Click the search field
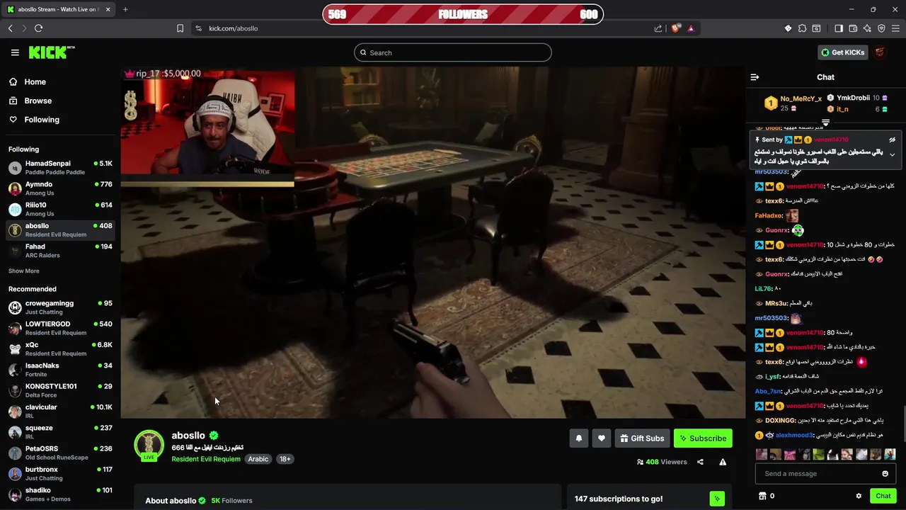Image resolution: width=906 pixels, height=510 pixels. coord(453,52)
